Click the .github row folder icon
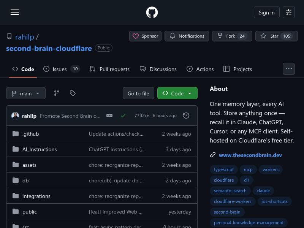 click(x=16, y=134)
